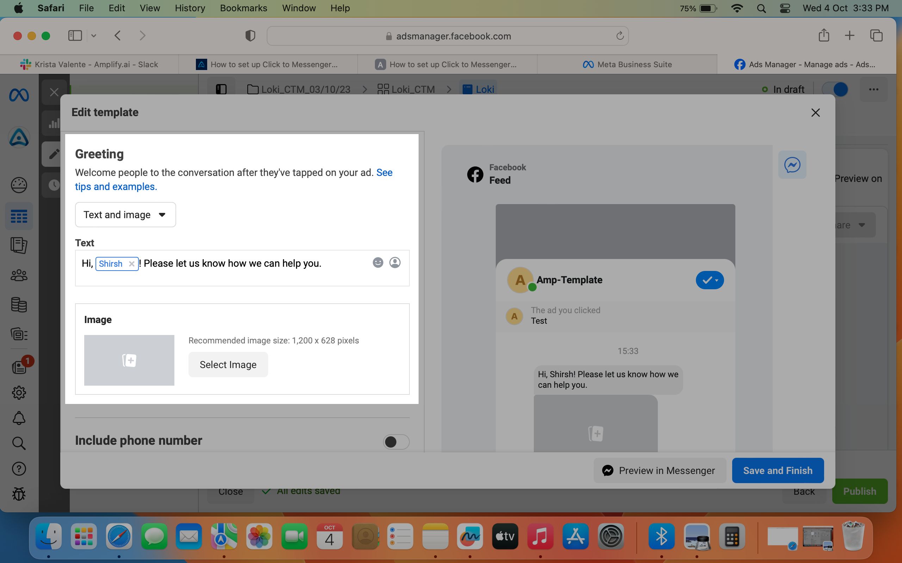Close the Edit template dialog
Viewport: 902px width, 563px height.
pyautogui.click(x=816, y=113)
